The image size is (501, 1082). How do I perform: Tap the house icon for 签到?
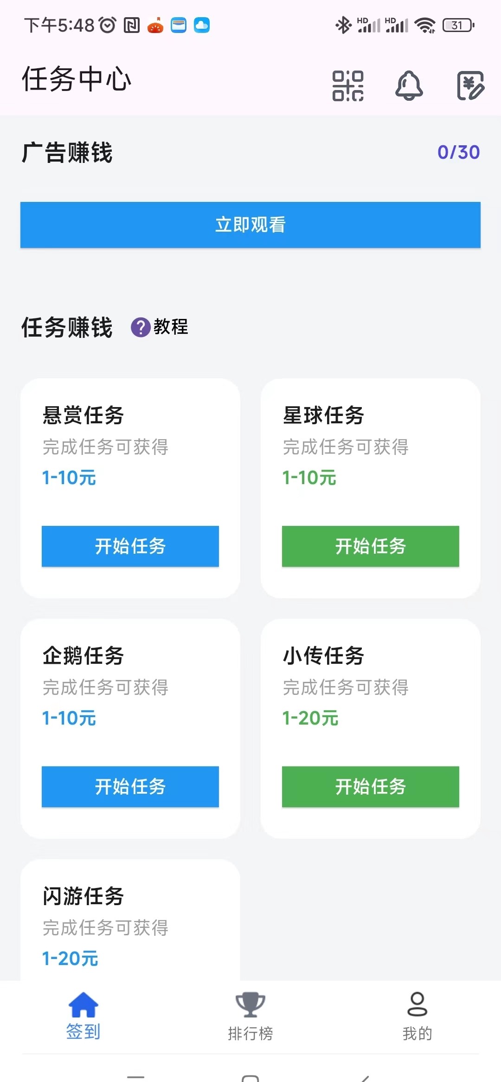[x=83, y=1005]
